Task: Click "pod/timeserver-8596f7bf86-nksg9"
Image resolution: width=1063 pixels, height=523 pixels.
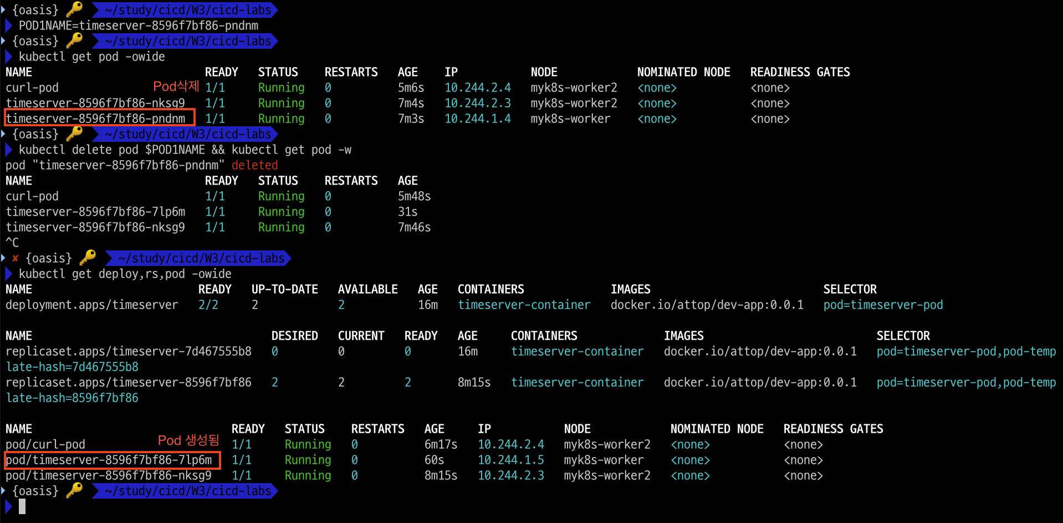Action: point(109,475)
